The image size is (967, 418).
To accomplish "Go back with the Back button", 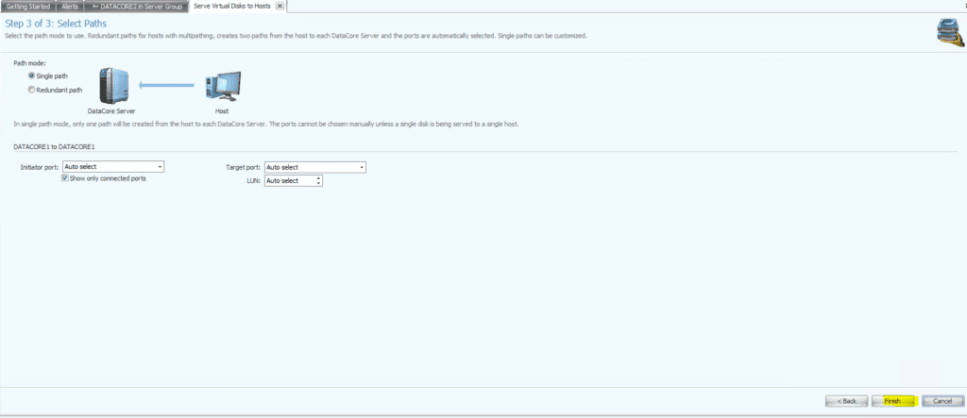I will (x=846, y=400).
